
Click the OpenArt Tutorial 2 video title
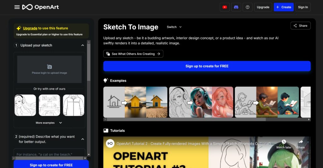tap(194, 144)
